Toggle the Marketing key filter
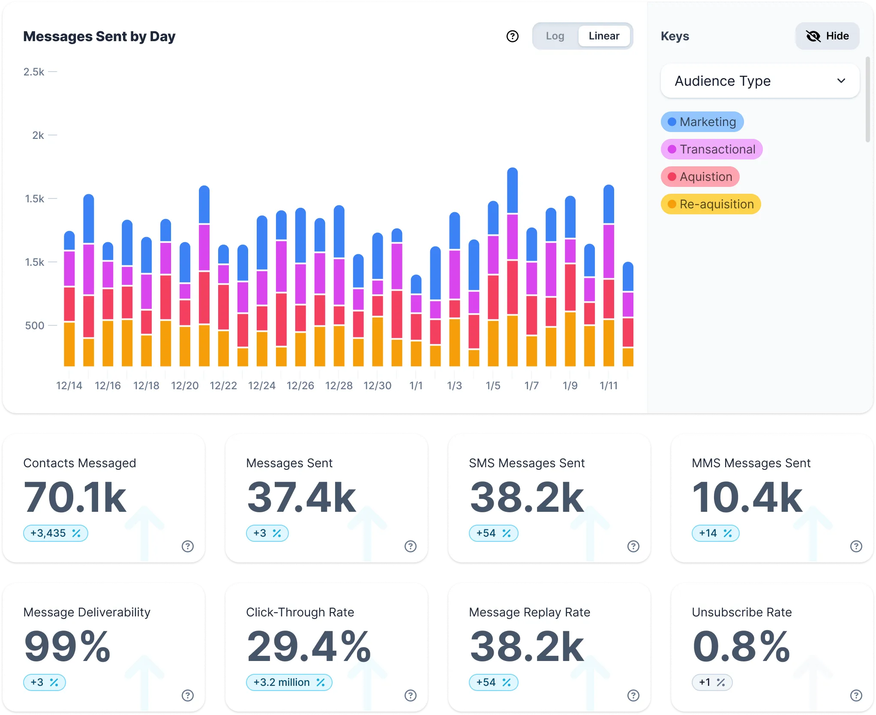The image size is (876, 715). tap(702, 122)
